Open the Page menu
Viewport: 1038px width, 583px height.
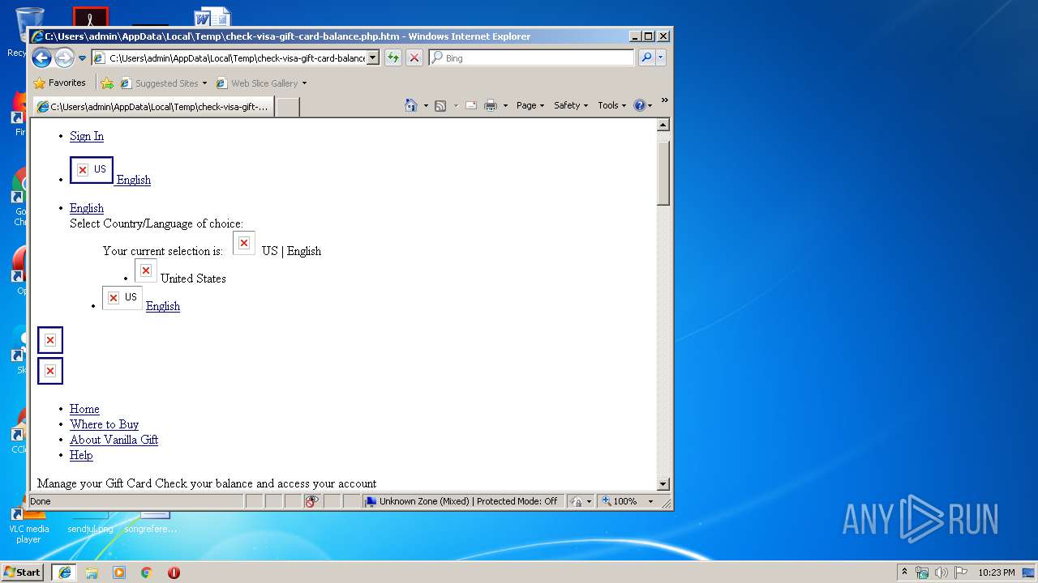pyautogui.click(x=530, y=105)
